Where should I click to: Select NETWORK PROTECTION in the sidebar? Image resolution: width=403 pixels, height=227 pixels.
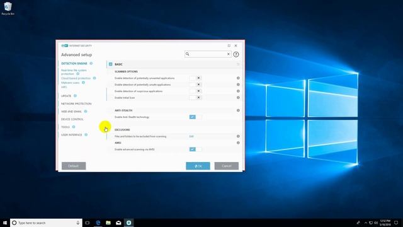click(76, 103)
